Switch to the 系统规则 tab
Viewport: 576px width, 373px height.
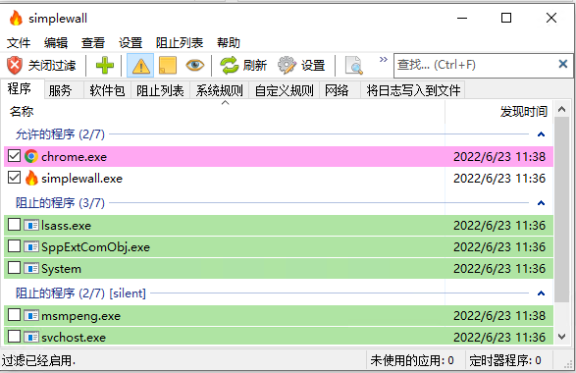[219, 90]
